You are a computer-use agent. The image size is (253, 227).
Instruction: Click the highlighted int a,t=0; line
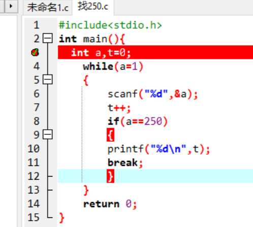(x=155, y=52)
